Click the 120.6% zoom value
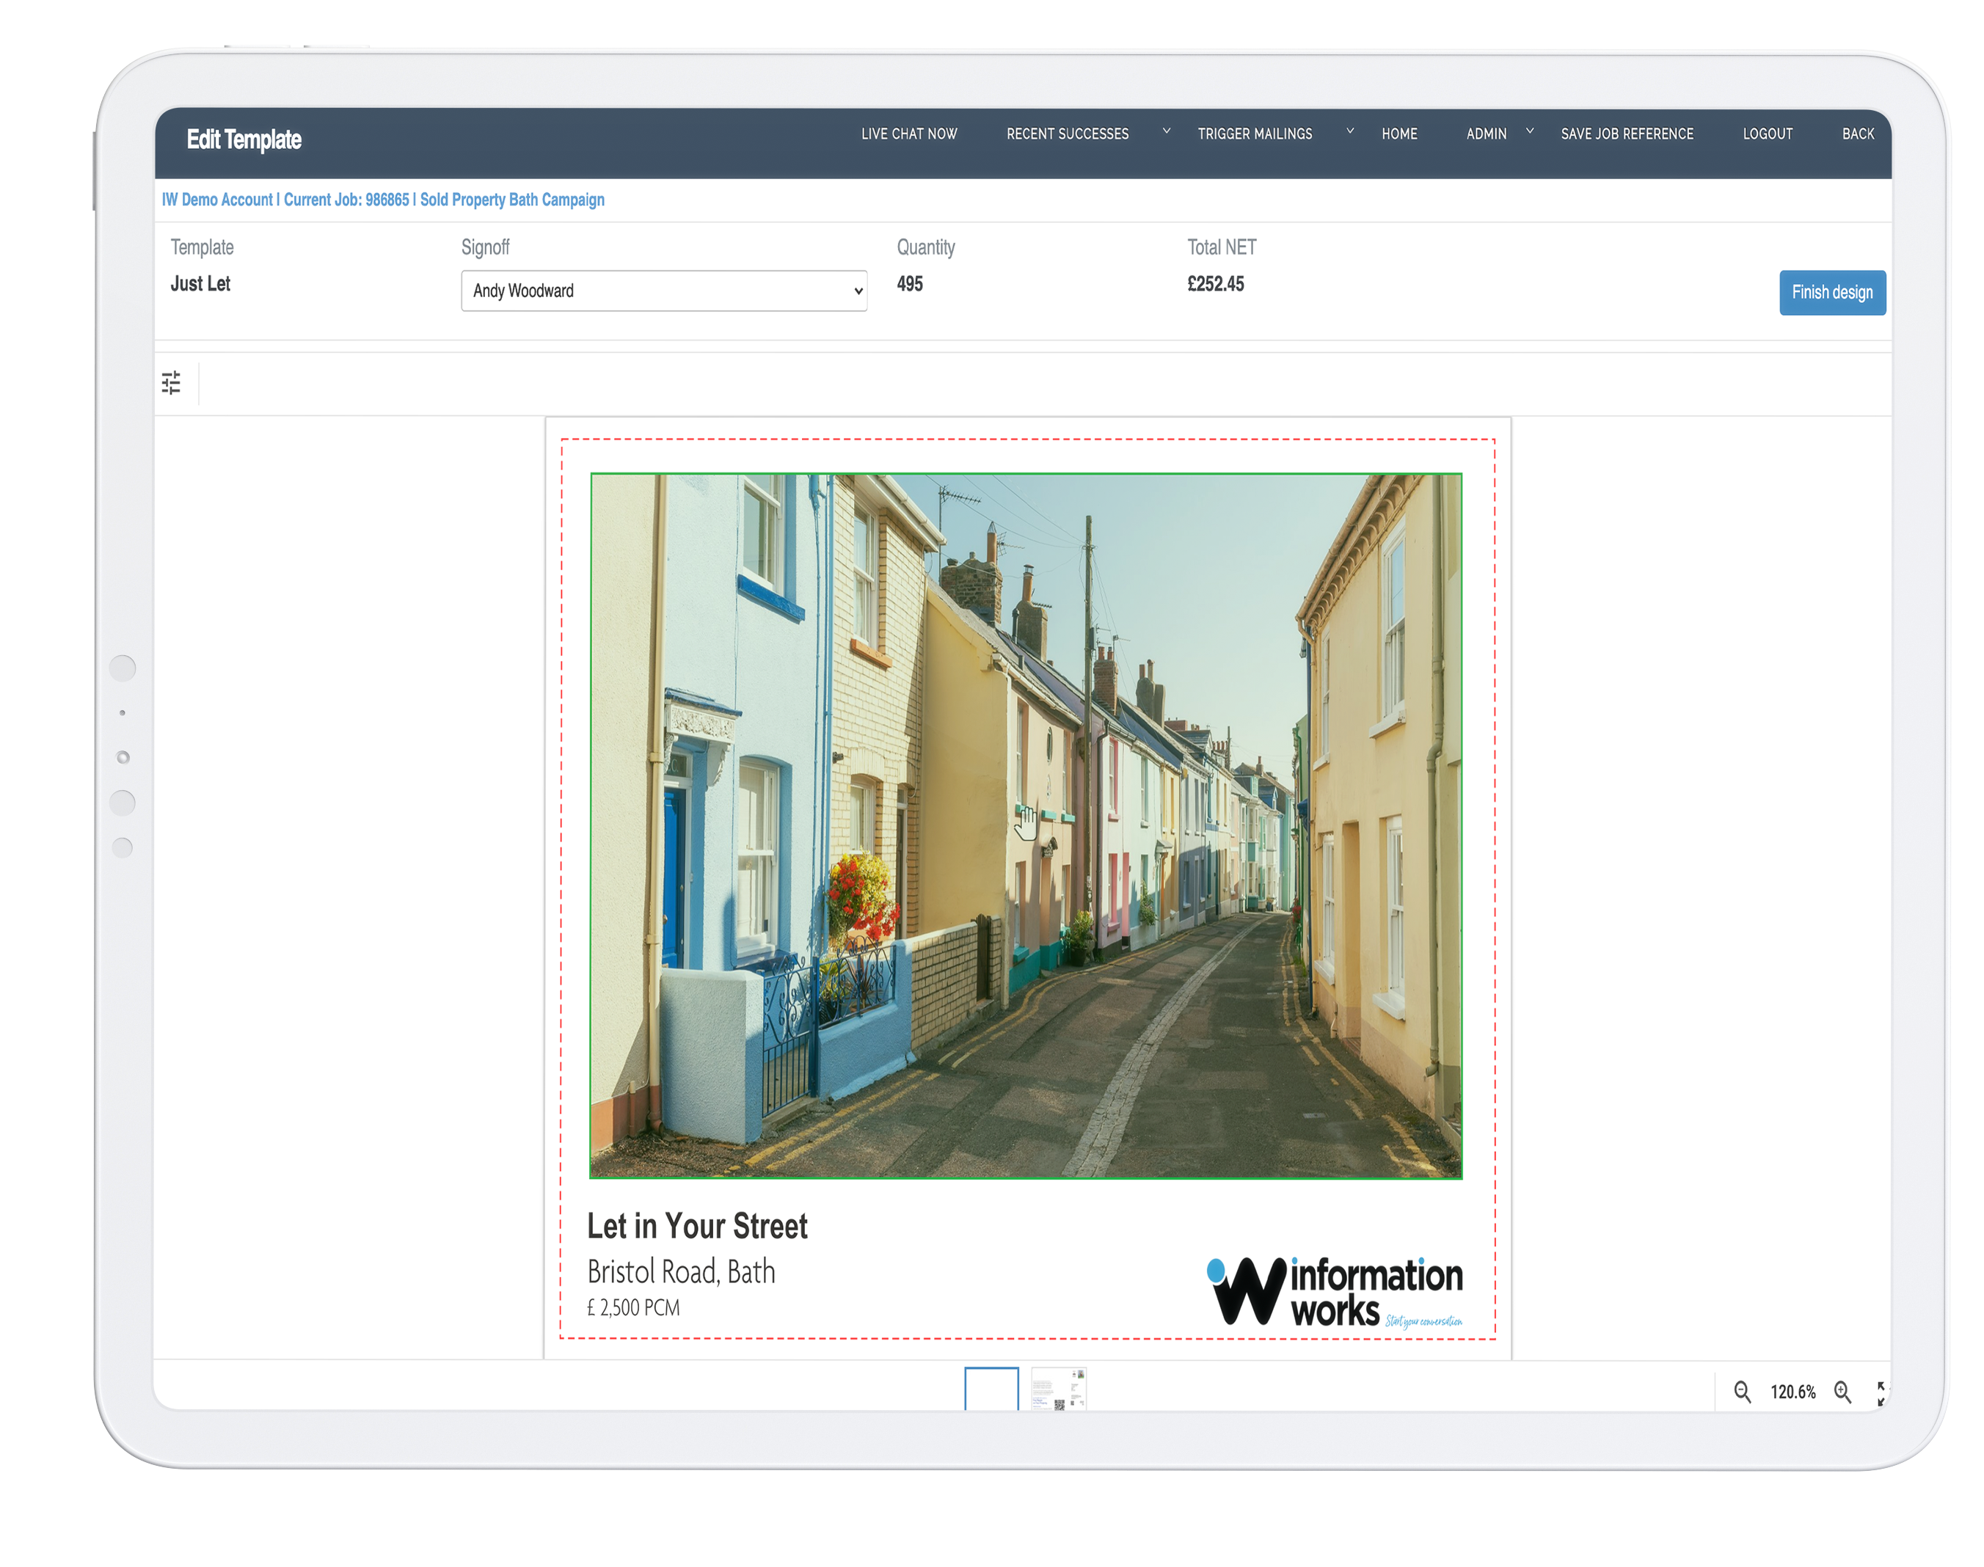 (x=1792, y=1392)
